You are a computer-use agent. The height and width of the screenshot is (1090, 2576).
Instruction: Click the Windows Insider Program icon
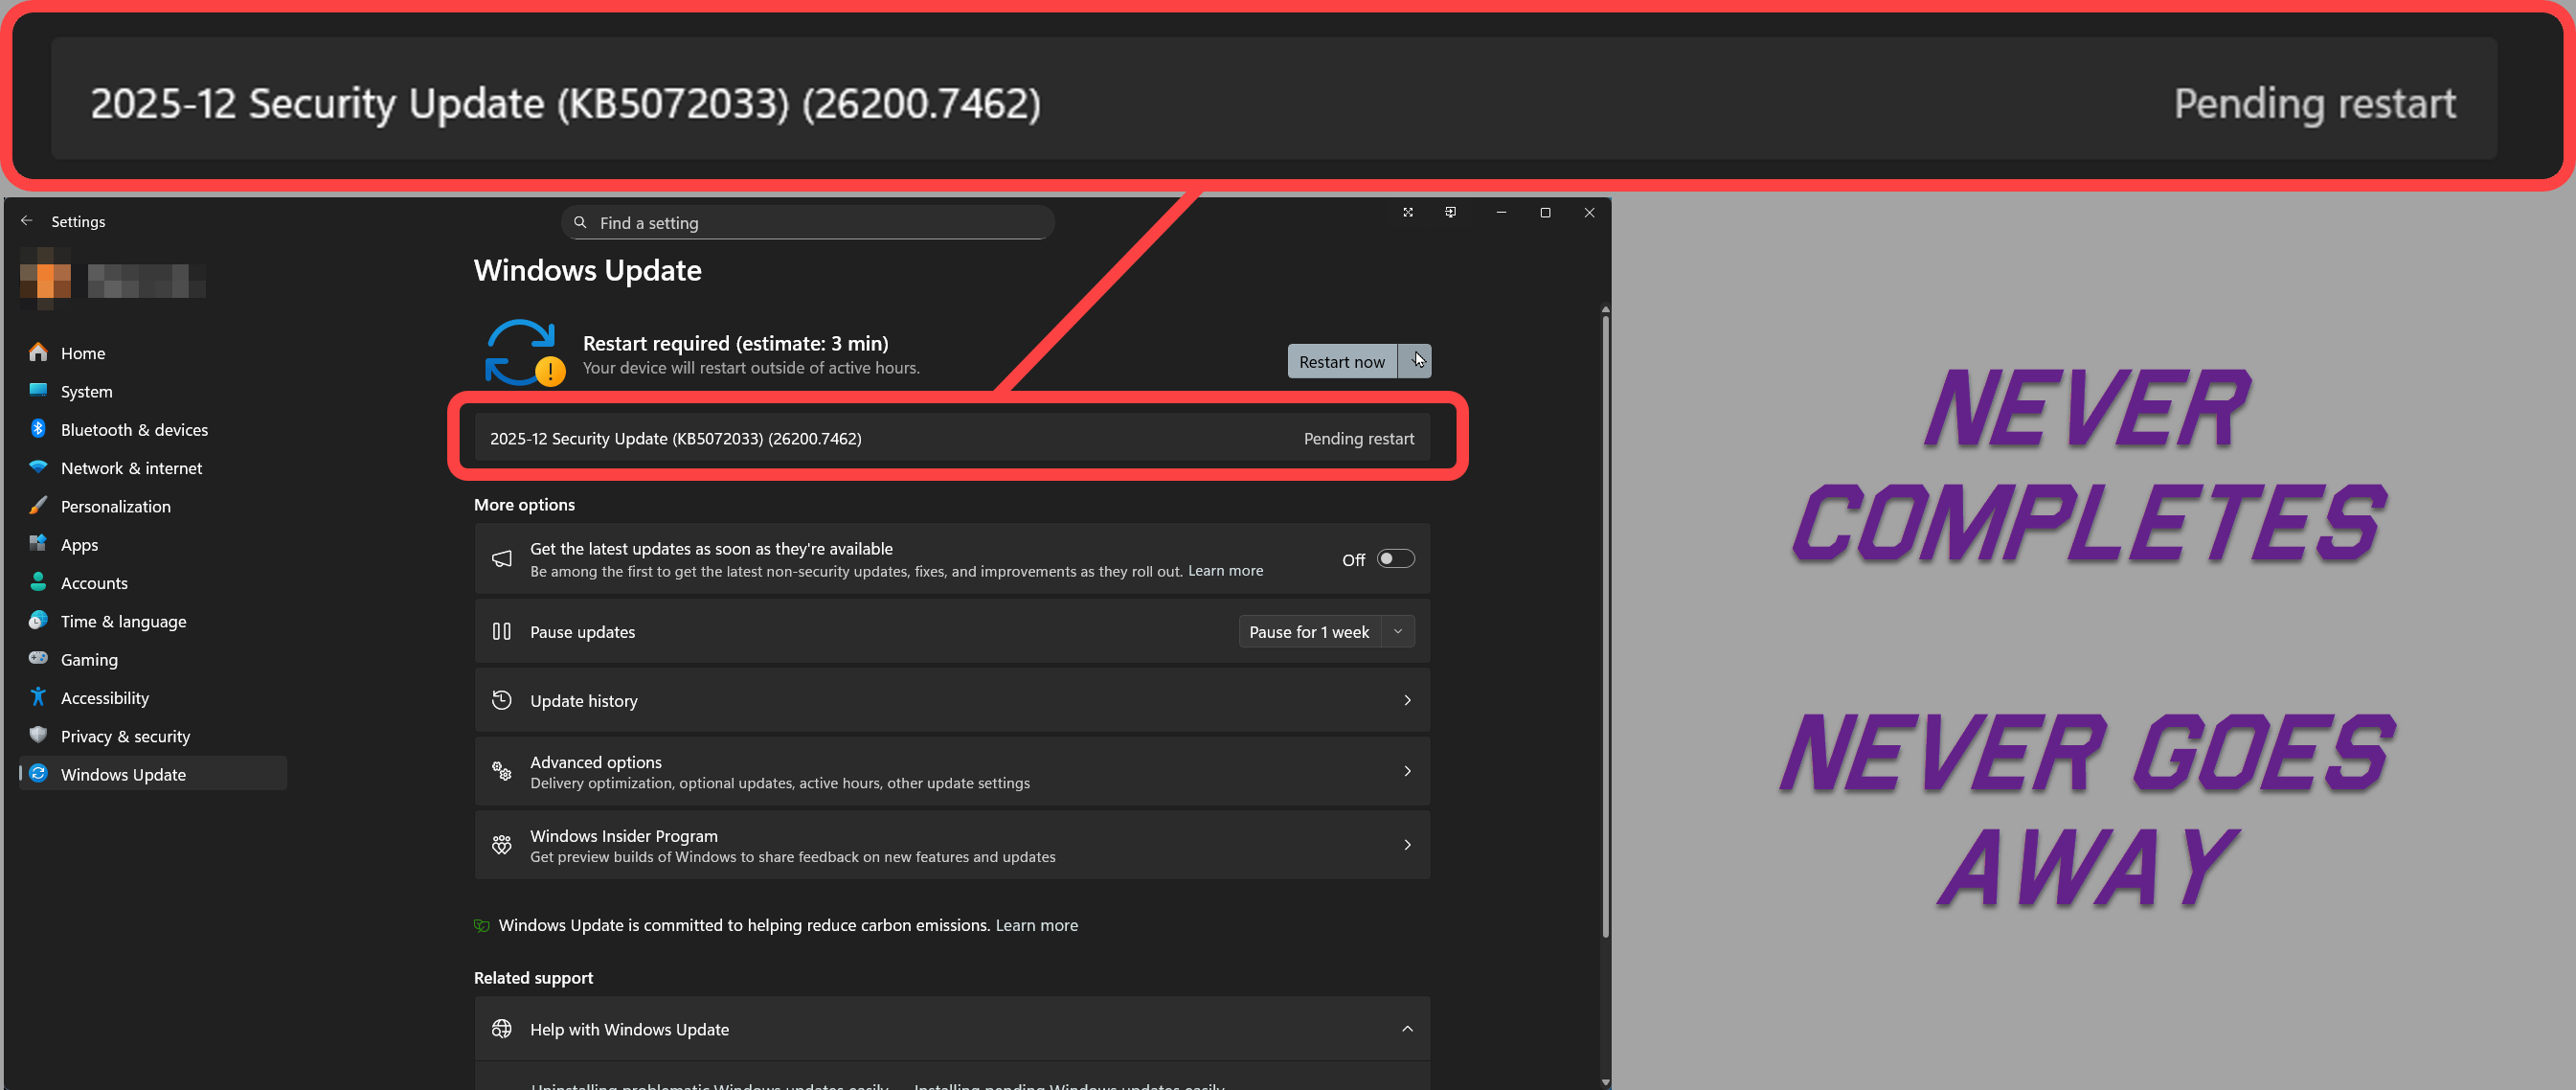(502, 845)
